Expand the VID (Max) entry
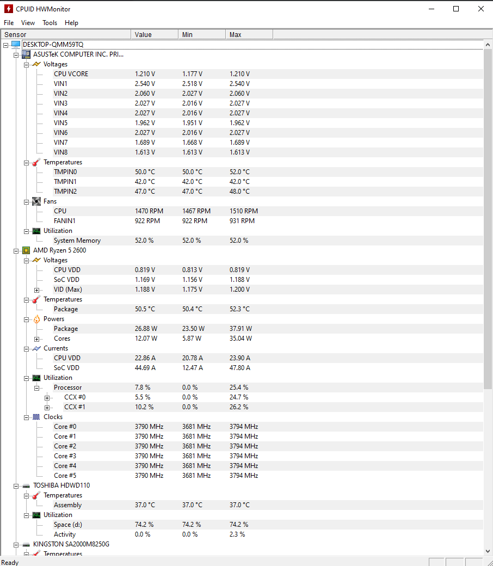493x566 pixels. [37, 289]
